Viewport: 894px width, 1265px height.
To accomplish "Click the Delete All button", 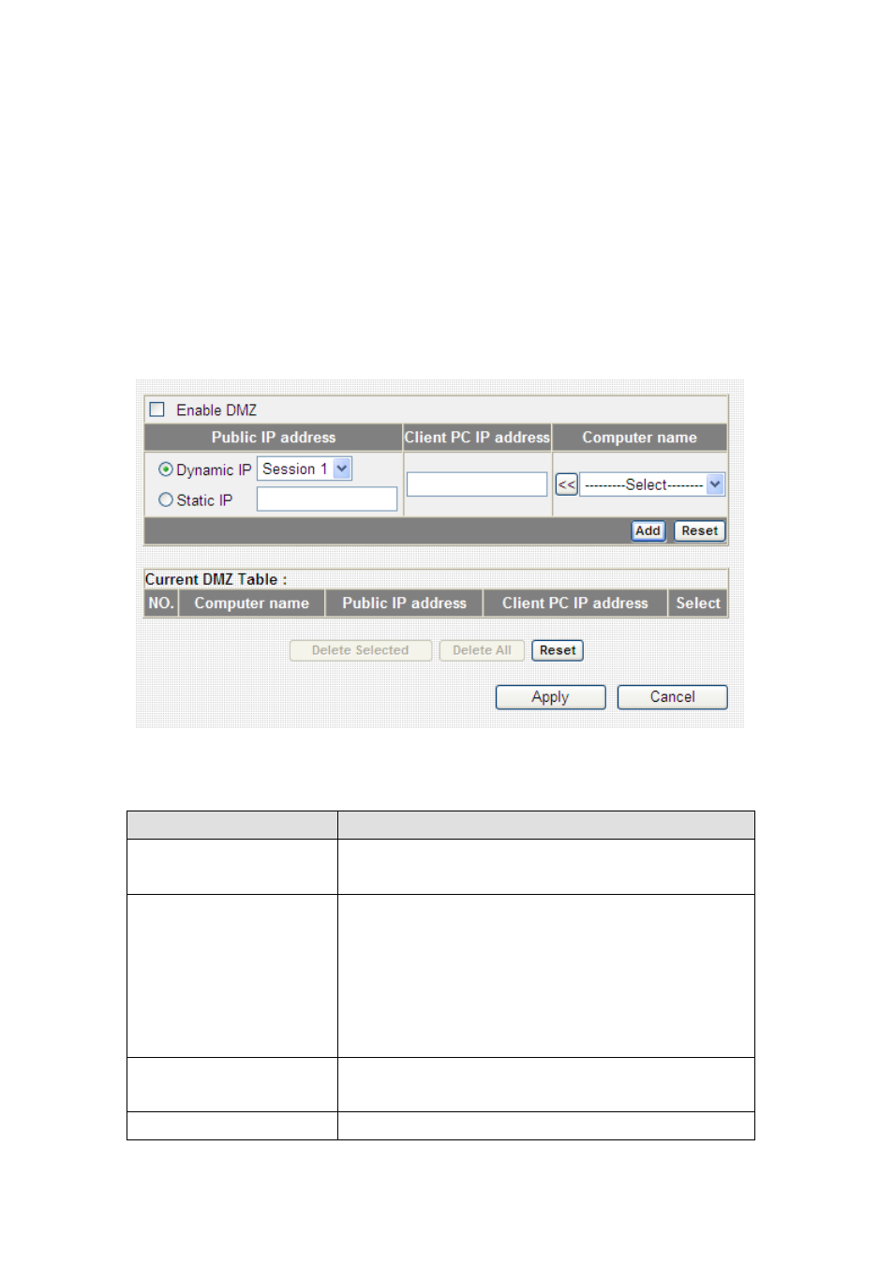I will [482, 650].
